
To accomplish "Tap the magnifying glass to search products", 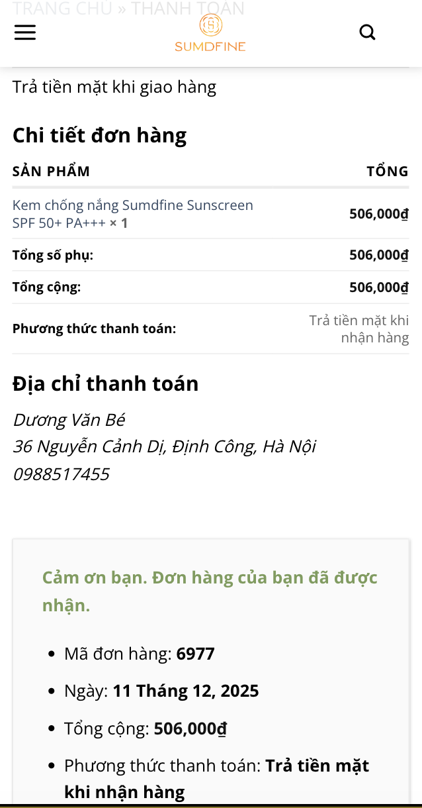I will [368, 32].
